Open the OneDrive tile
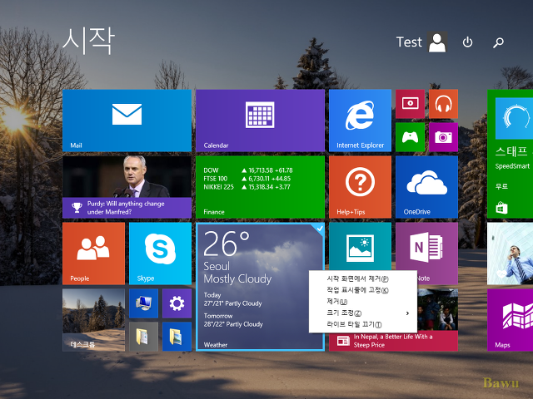Viewport: 533px width, 399px height. point(426,187)
